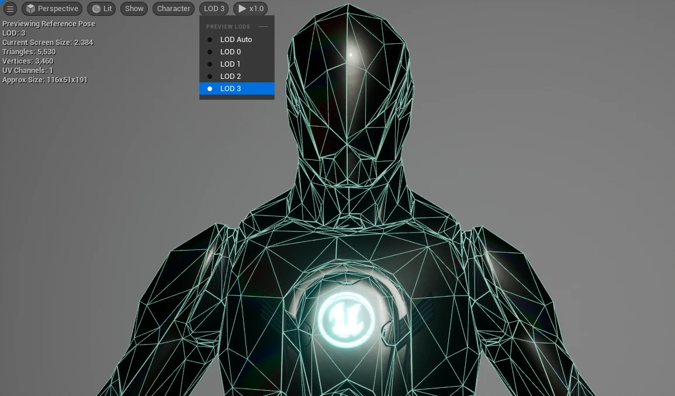
Task: Select the highlighted LOD 3 option
Action: [x=237, y=89]
